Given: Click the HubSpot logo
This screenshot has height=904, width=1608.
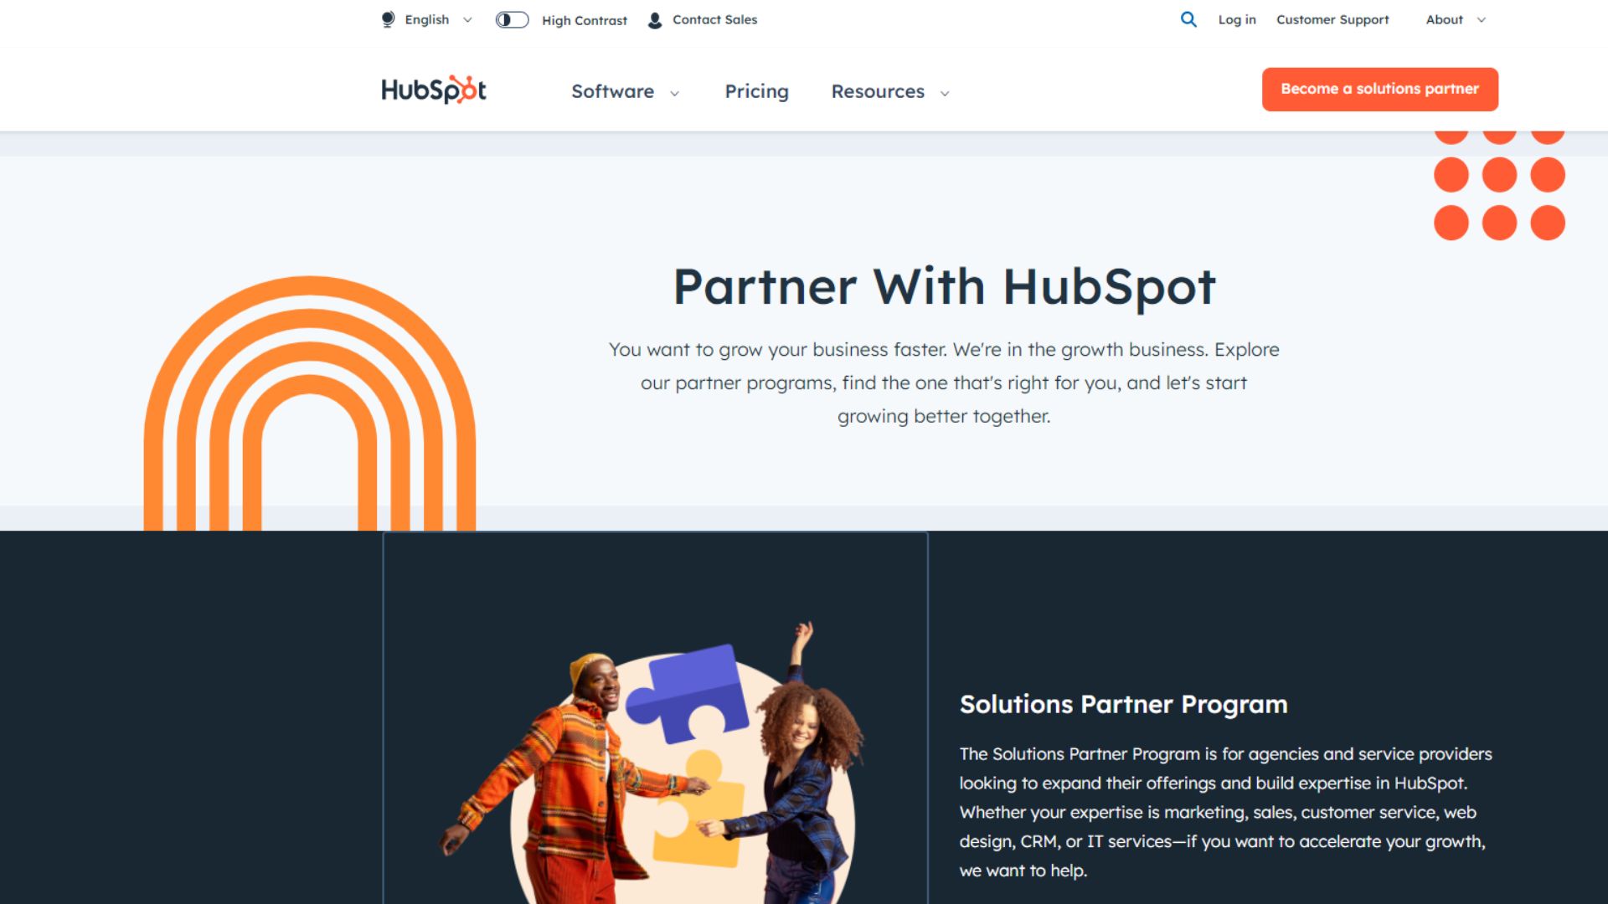Looking at the screenshot, I should 434,90.
